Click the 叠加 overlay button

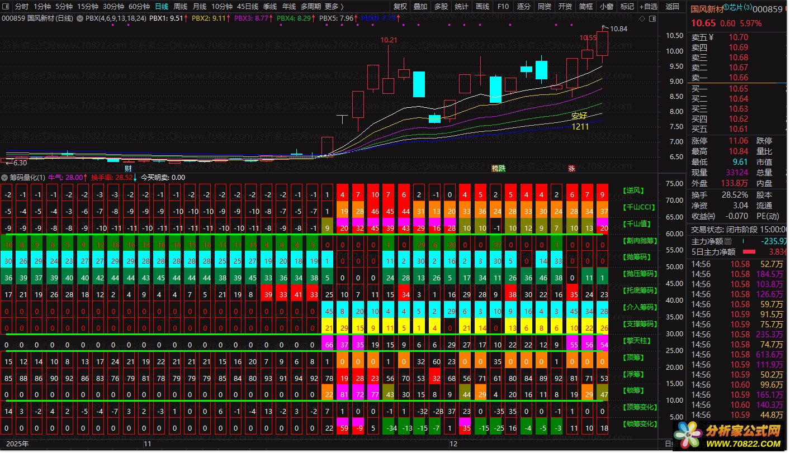(x=420, y=7)
